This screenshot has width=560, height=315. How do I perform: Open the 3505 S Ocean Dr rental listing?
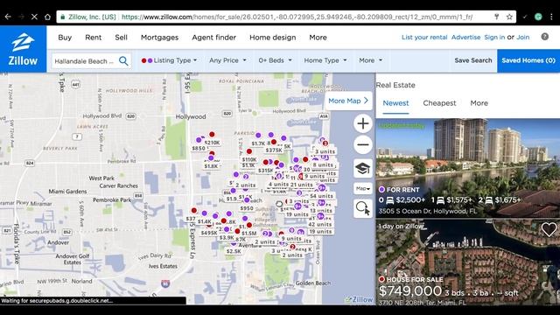click(468, 168)
